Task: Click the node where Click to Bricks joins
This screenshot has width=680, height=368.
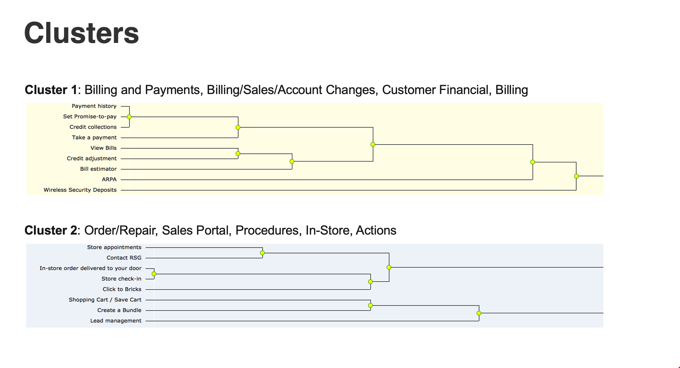Action: click(370, 282)
